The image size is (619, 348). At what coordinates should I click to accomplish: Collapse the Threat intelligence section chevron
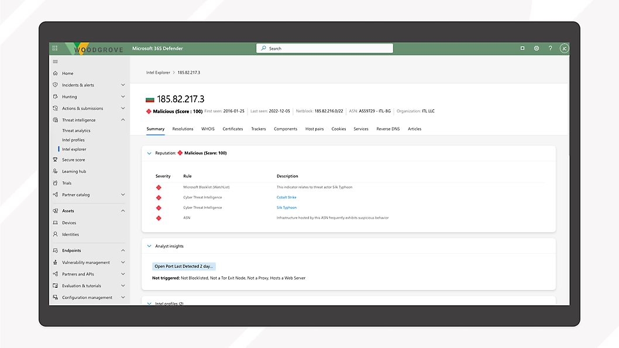point(123,120)
